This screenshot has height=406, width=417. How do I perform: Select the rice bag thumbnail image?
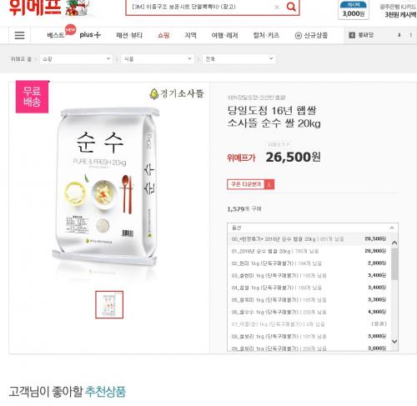tap(109, 304)
